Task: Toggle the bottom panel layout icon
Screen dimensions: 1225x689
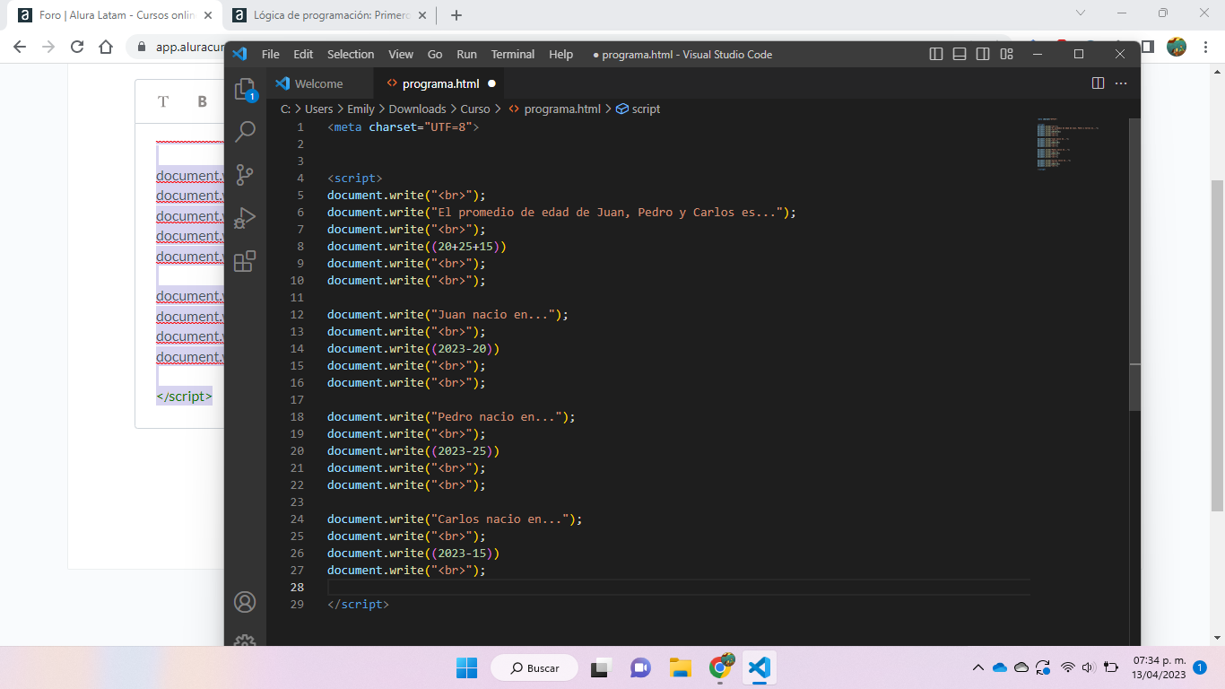Action: point(960,54)
